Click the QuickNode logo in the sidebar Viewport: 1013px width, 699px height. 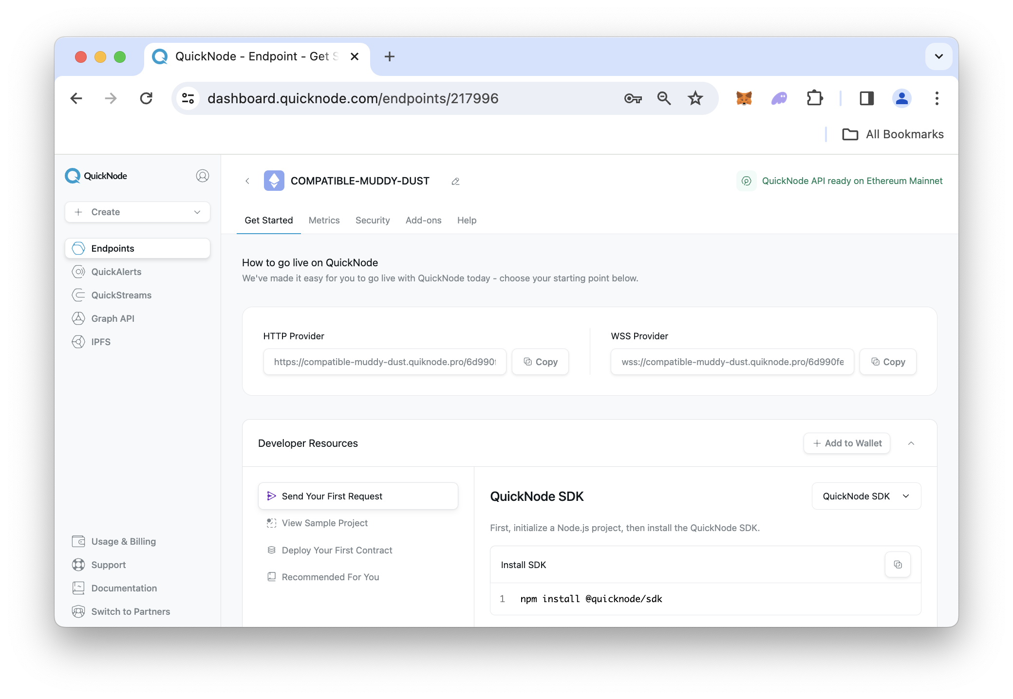(96, 176)
